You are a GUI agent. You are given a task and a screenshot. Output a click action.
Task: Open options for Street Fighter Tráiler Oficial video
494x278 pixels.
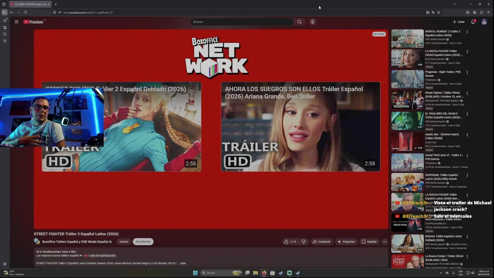pos(467,93)
